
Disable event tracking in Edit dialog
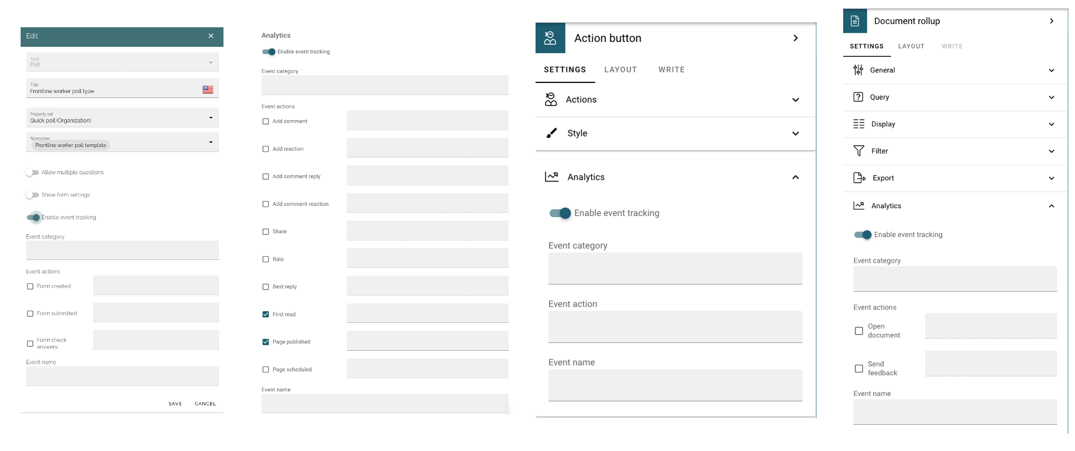[x=33, y=217]
